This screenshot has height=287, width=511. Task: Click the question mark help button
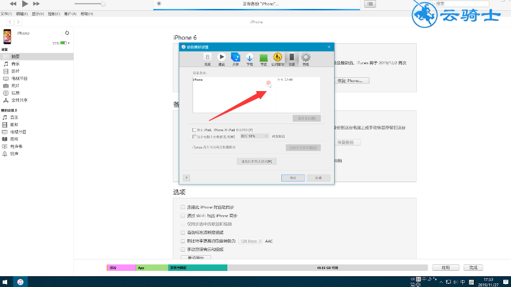click(x=187, y=178)
